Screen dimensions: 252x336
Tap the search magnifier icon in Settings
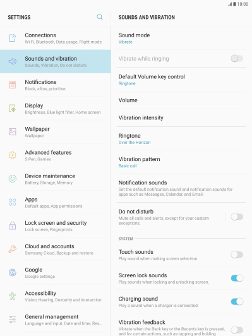pyautogui.click(x=100, y=17)
